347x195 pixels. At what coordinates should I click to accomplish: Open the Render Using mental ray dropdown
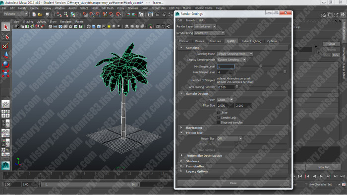pyautogui.click(x=209, y=33)
